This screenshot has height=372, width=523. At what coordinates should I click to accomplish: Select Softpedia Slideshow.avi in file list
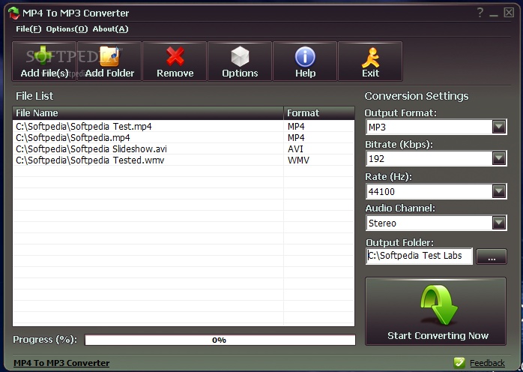point(184,149)
